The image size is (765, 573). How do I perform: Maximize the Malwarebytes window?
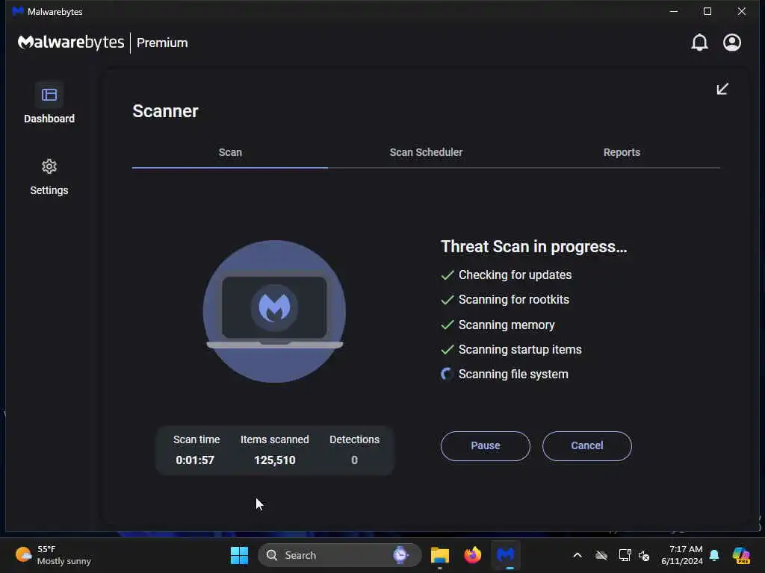707,11
